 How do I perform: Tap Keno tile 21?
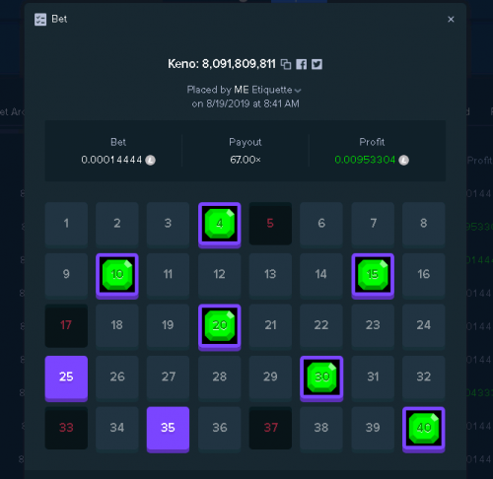[x=270, y=326]
